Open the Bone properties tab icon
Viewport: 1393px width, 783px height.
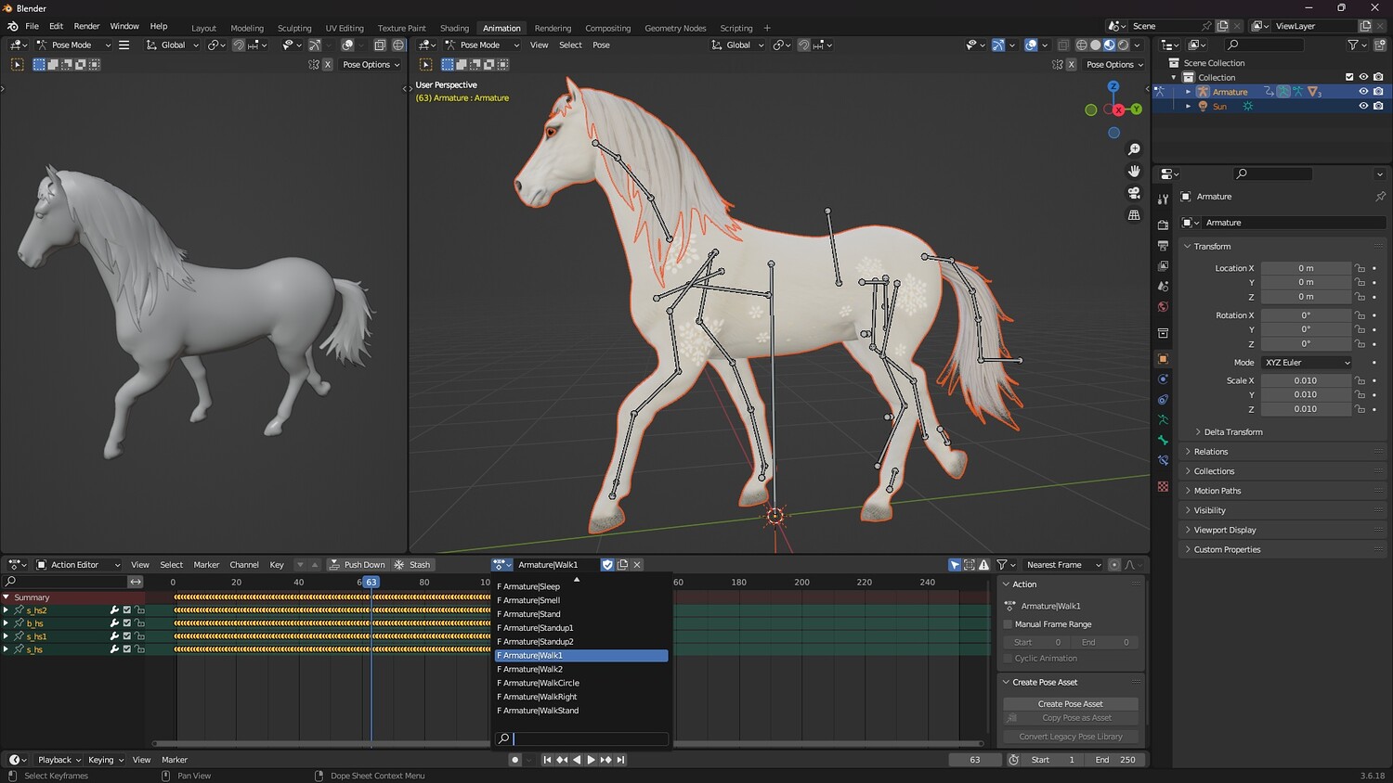coord(1163,441)
